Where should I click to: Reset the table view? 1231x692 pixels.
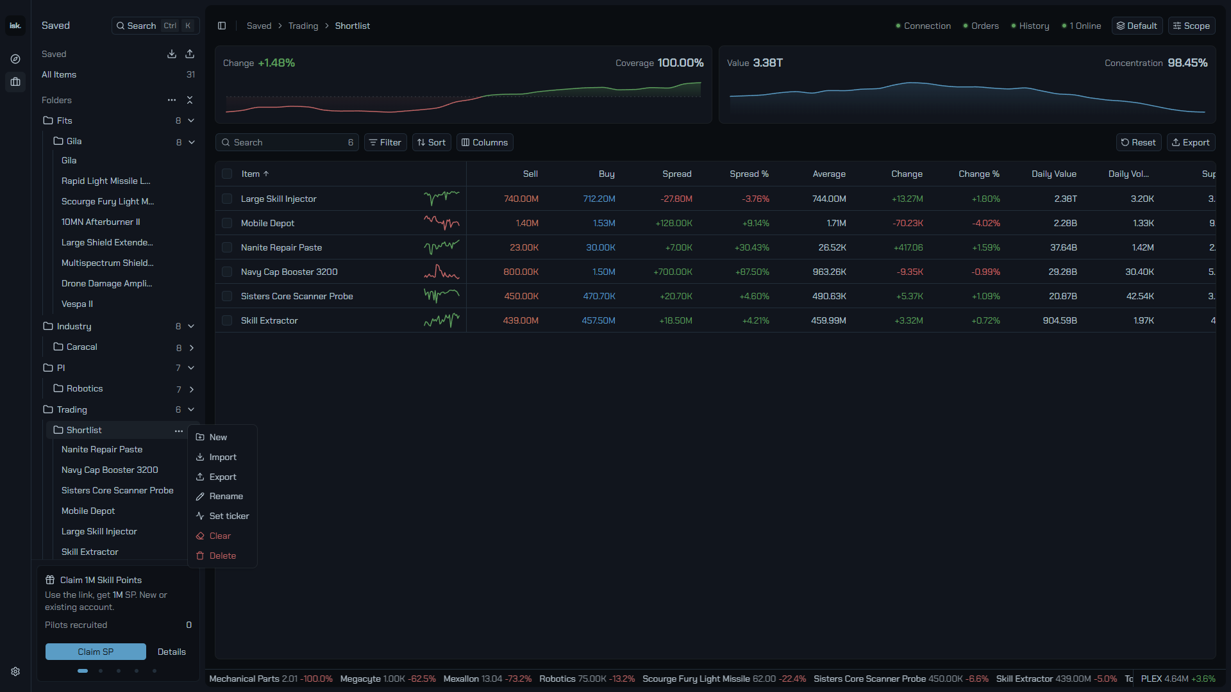(x=1139, y=142)
